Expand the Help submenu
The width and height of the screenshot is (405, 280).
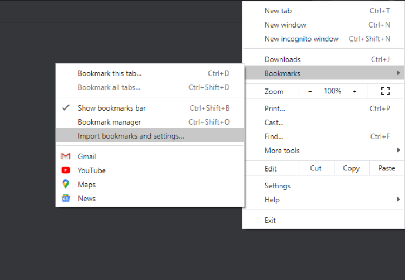[x=398, y=200]
